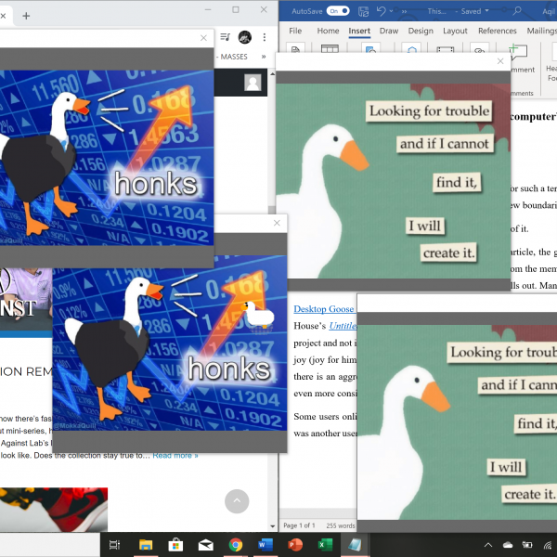Switch to the Design tab in Word
Image resolution: width=557 pixels, height=557 pixels.
click(x=421, y=31)
